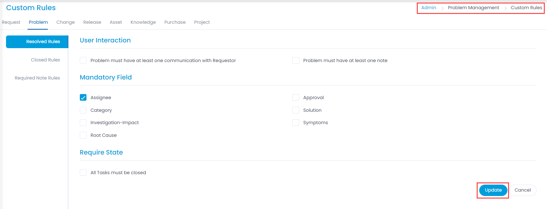
Task: Select the Release tab
Action: click(x=92, y=22)
